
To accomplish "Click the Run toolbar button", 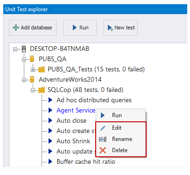I will [x=80, y=28].
